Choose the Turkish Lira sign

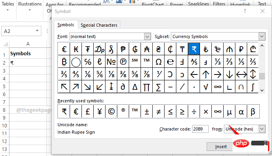[206, 49]
